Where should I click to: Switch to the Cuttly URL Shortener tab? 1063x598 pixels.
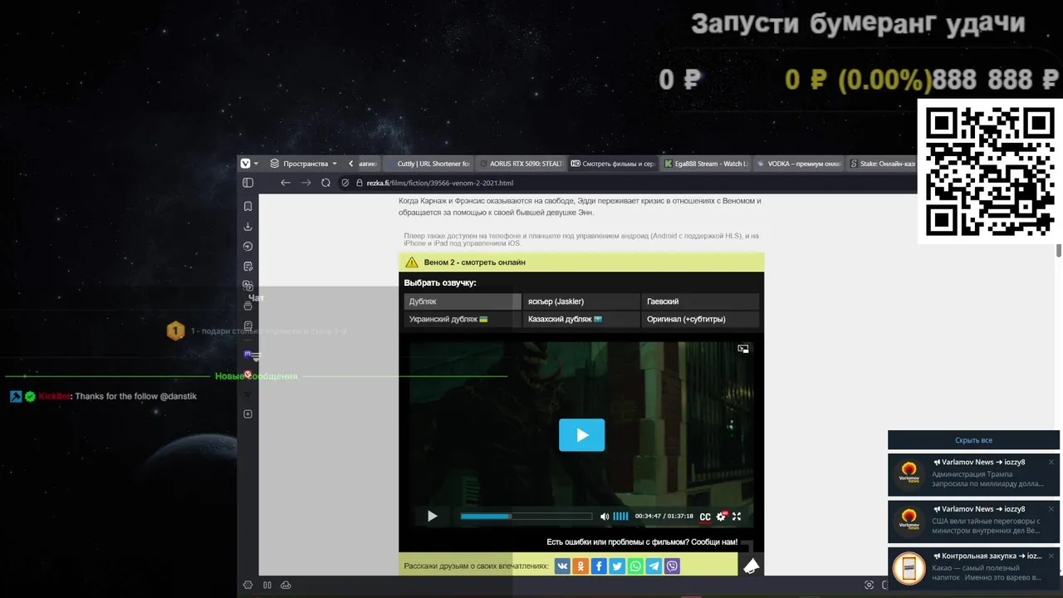pos(428,164)
